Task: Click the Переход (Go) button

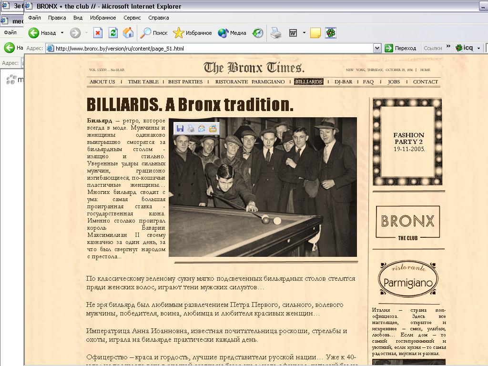Action: tap(400, 48)
